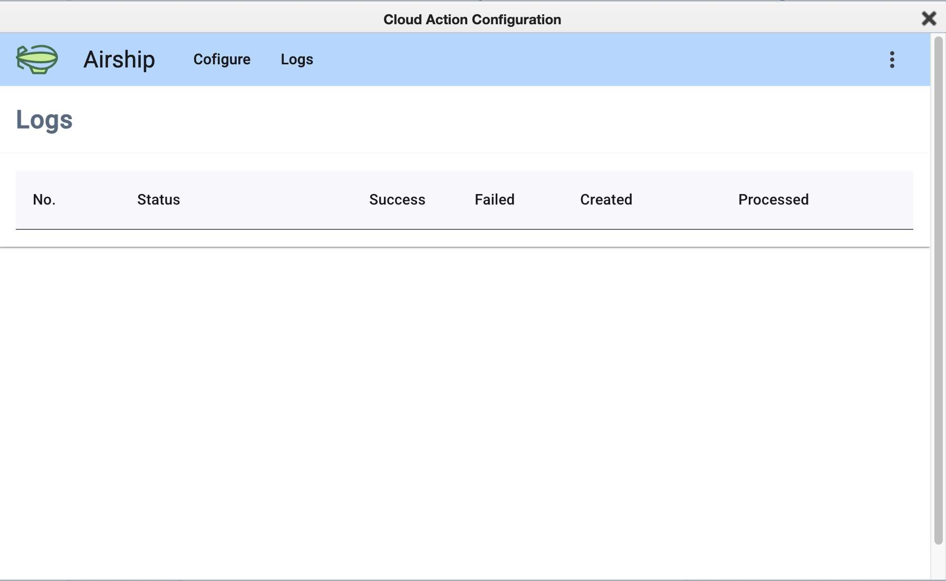Click the Failed column header

coord(495,200)
